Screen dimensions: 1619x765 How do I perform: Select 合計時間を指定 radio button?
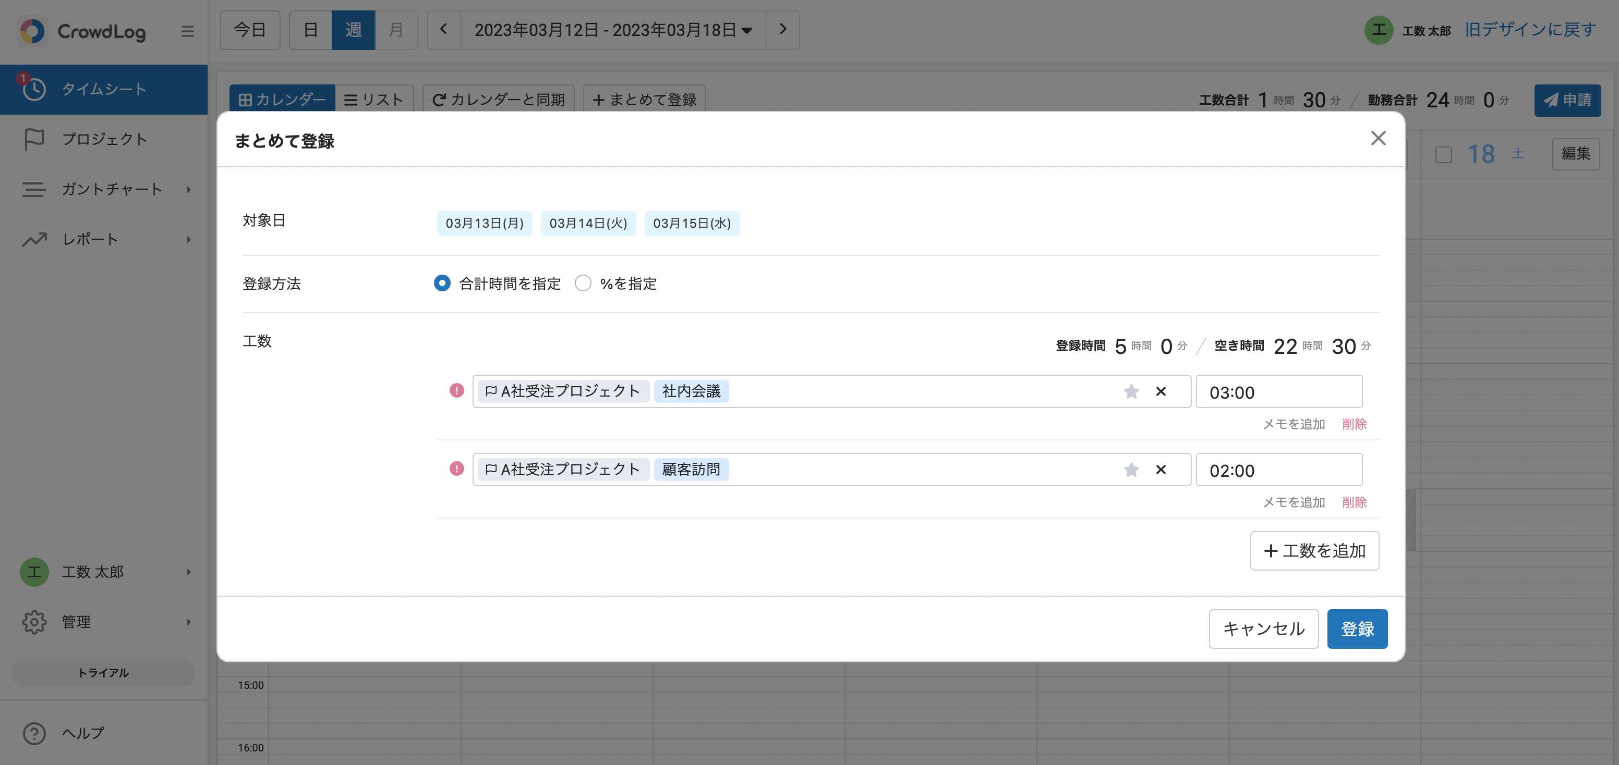442,283
